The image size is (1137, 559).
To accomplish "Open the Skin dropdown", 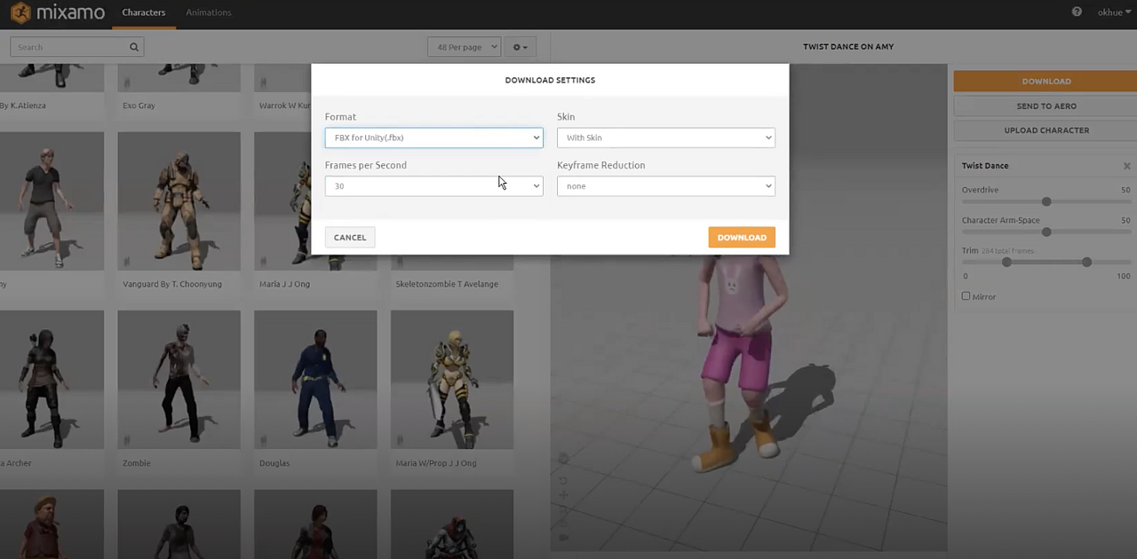I will pyautogui.click(x=665, y=138).
